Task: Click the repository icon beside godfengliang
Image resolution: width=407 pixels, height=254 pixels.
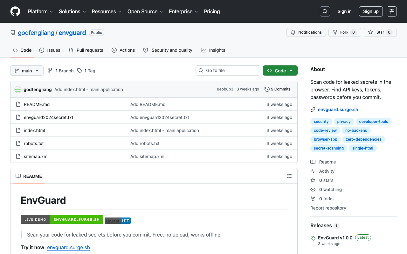Action: 13,33
